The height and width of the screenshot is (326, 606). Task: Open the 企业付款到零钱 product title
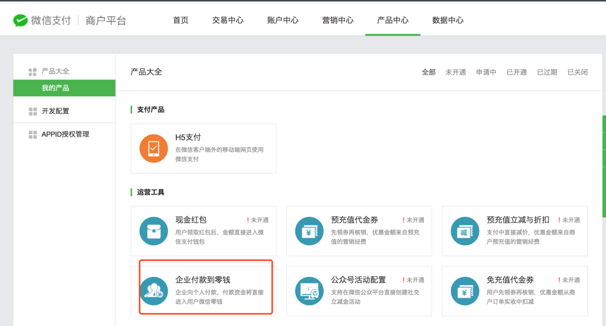[203, 280]
